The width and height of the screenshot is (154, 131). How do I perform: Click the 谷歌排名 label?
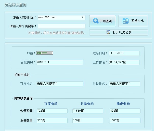(x=100, y=84)
